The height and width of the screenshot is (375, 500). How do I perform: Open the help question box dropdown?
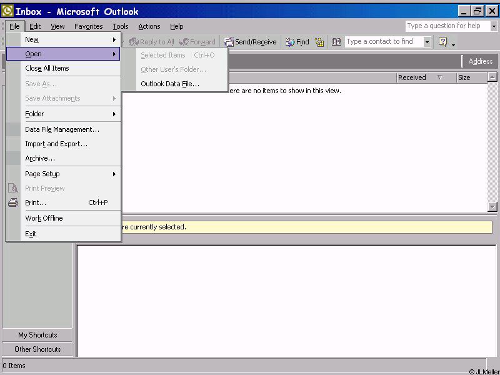click(494, 26)
